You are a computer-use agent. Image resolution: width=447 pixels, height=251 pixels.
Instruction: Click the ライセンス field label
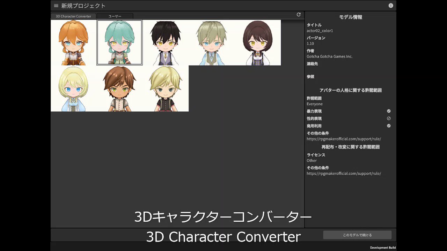[x=316, y=155]
